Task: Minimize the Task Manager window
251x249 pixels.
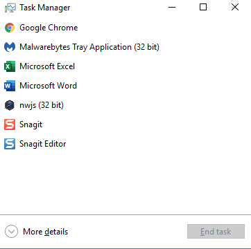Action: (172, 7)
